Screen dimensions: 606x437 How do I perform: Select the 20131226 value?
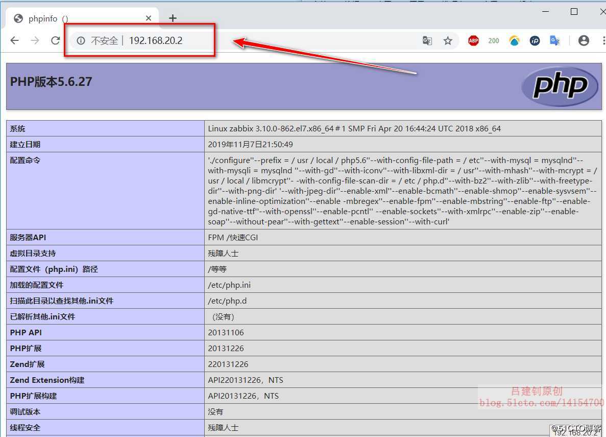(x=226, y=349)
